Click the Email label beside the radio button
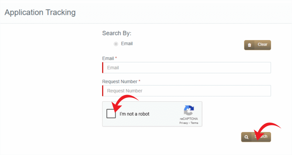 coord(127,44)
